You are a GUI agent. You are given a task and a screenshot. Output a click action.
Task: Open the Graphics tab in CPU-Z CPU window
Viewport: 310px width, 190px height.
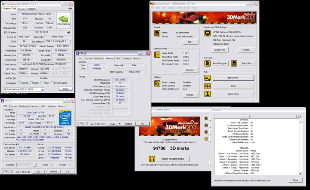click(52, 106)
